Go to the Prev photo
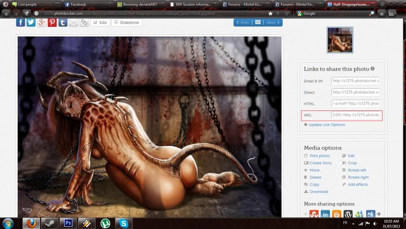This screenshot has height=229, width=406. click(x=243, y=23)
